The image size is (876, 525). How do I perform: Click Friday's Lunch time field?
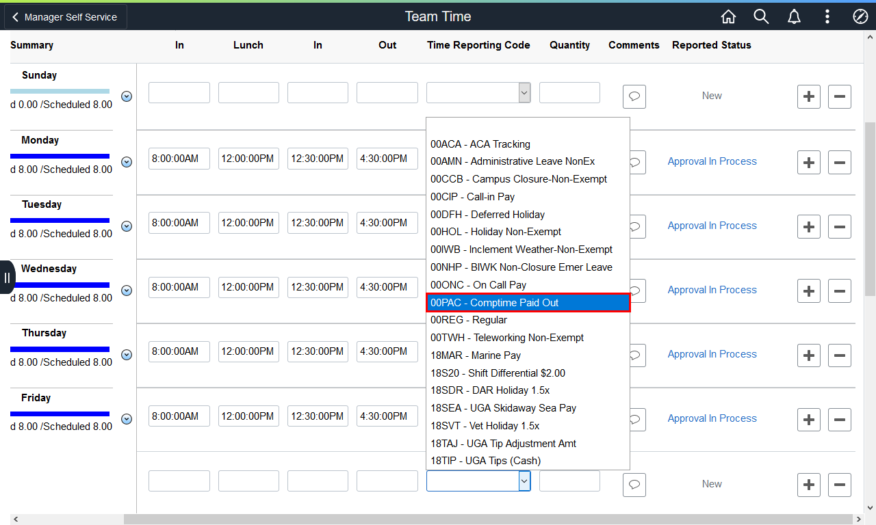248,416
